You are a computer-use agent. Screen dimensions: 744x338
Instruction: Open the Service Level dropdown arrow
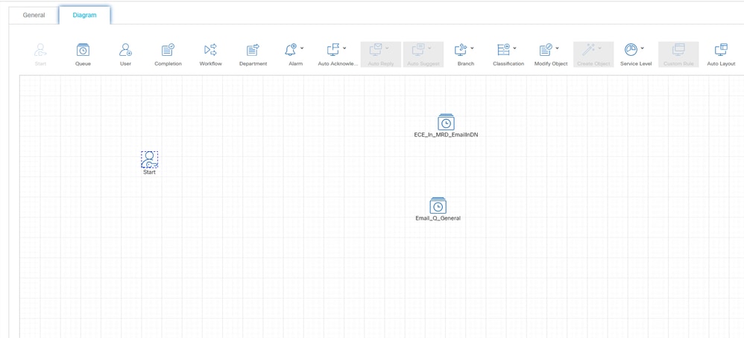tap(642, 48)
